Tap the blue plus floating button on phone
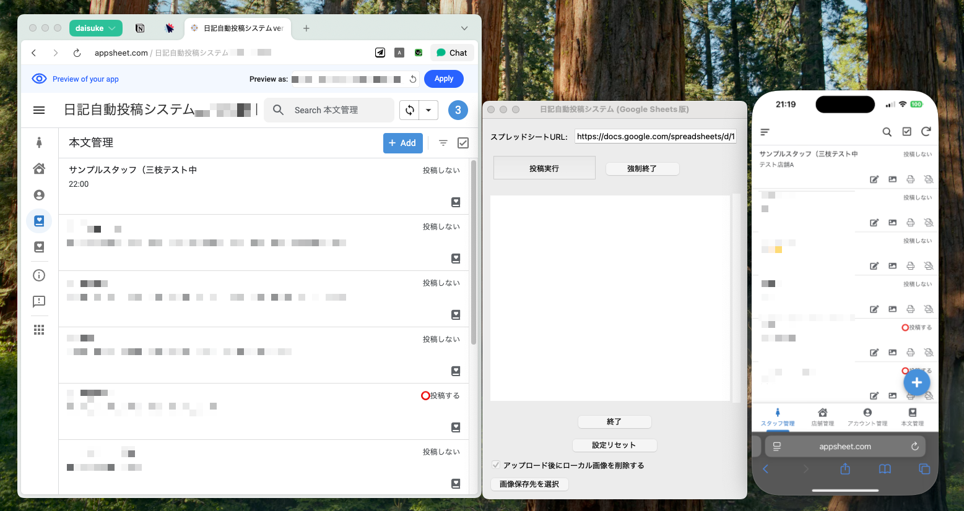This screenshot has height=511, width=964. coord(916,383)
